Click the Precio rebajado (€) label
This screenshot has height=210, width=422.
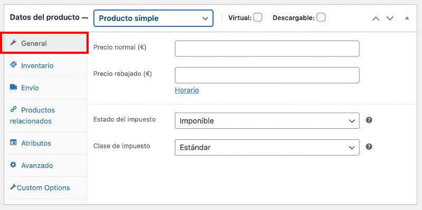(122, 74)
